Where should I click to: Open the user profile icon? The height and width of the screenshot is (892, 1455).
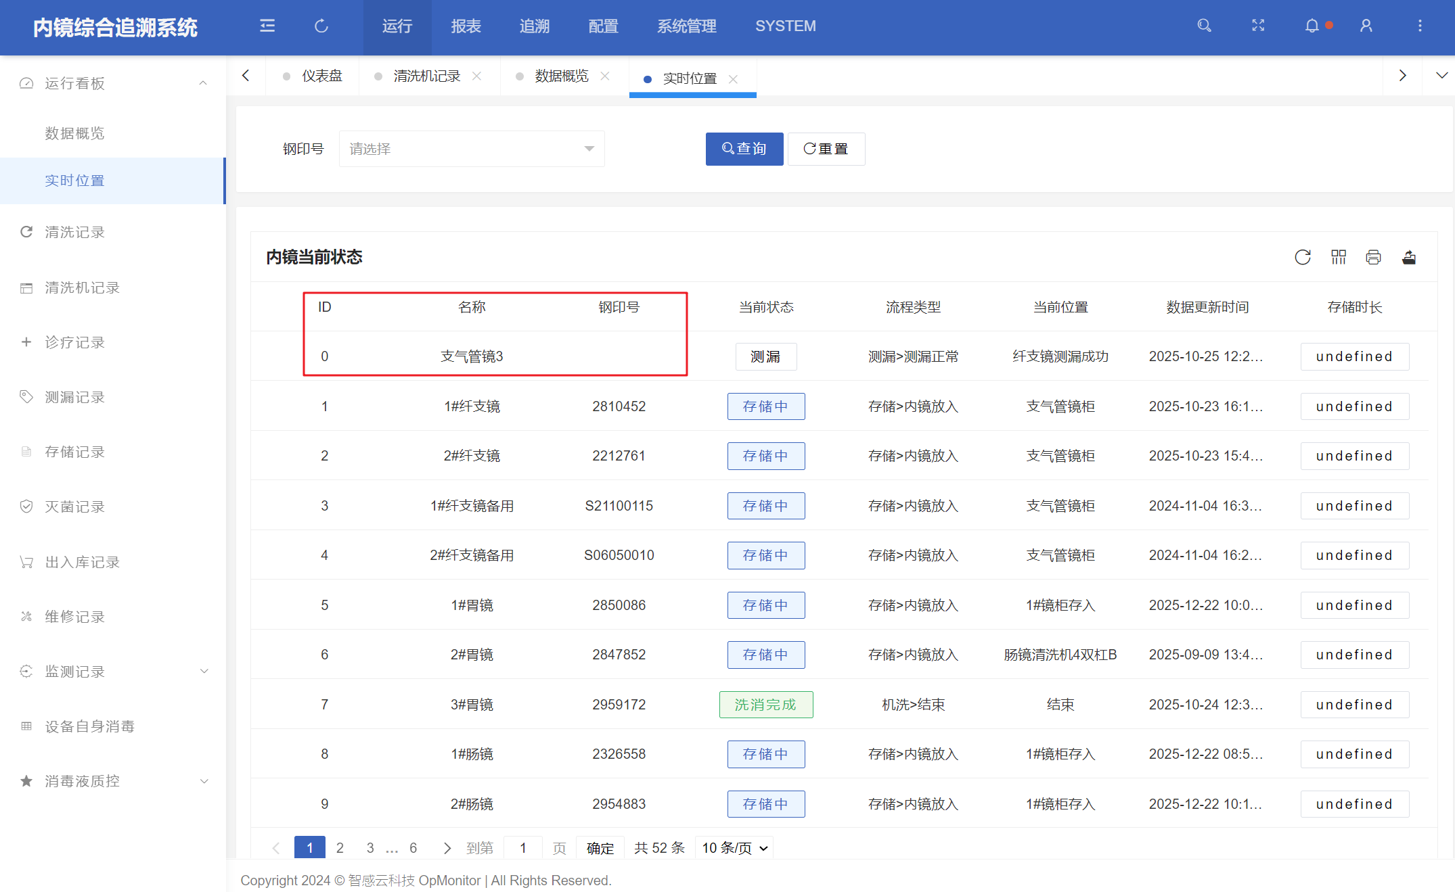click(1366, 26)
